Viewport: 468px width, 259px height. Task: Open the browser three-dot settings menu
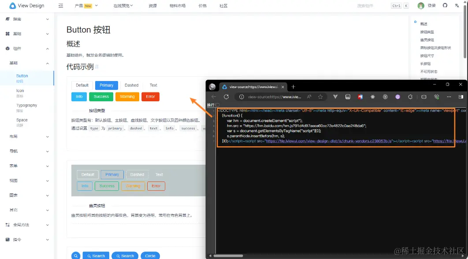tap(449, 96)
